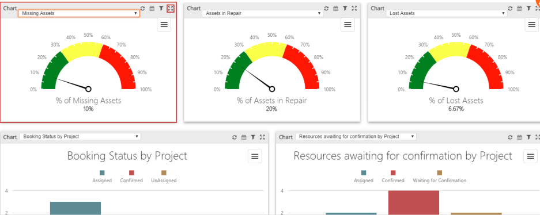Click Missing Assets gauge needle pivot
Screen dimensions: 540x215
pyautogui.click(x=88, y=89)
